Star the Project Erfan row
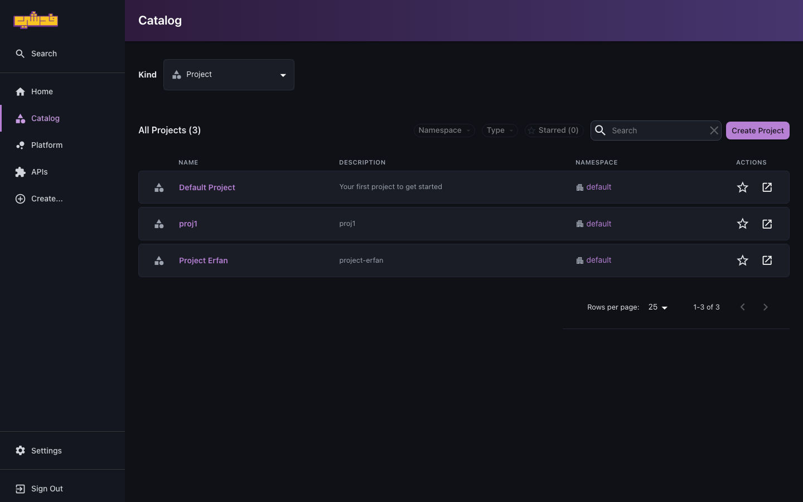 click(x=742, y=260)
